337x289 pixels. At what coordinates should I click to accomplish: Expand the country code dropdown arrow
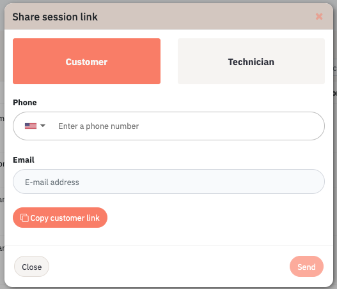(43, 126)
